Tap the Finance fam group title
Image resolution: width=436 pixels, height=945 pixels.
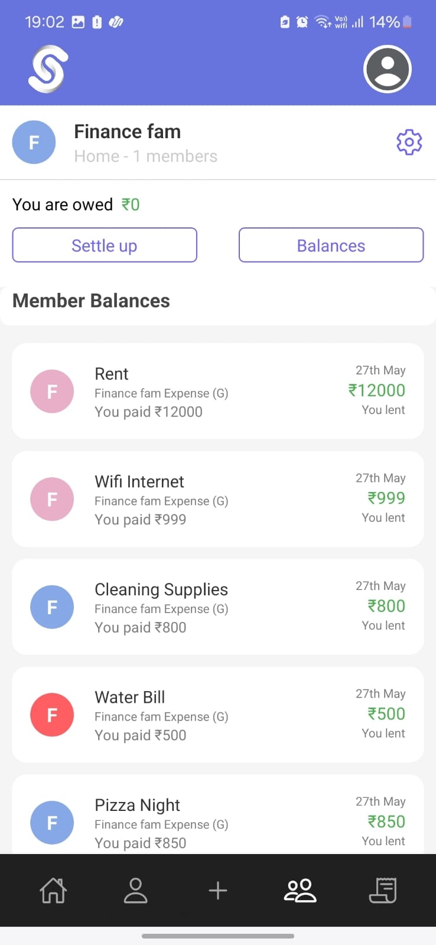click(x=128, y=132)
